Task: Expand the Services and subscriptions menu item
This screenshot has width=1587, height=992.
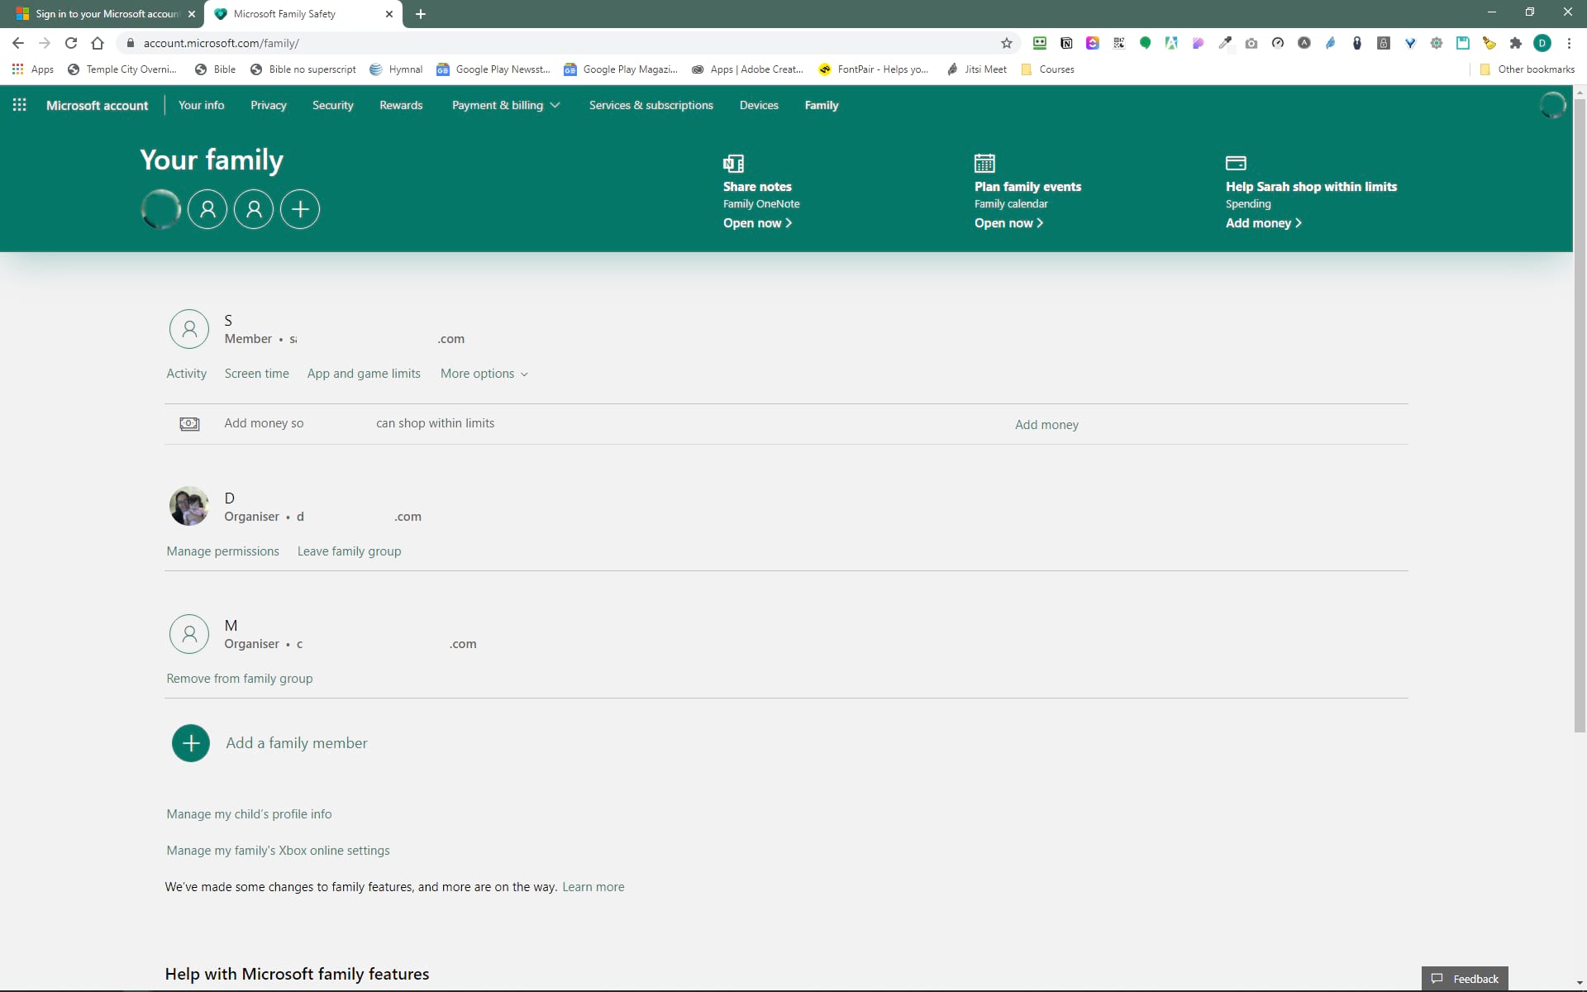Action: pos(651,105)
